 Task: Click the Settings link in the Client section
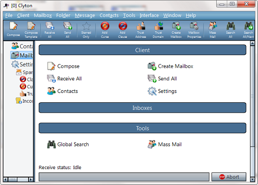coord(162,91)
